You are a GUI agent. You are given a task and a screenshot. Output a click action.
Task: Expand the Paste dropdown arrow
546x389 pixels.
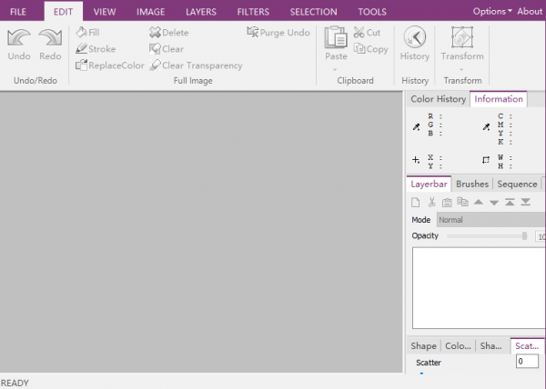(335, 69)
